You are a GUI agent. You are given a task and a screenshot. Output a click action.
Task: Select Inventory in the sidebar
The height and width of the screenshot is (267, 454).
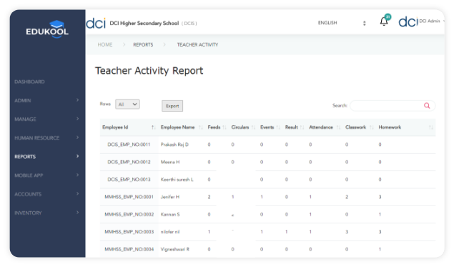(28, 213)
